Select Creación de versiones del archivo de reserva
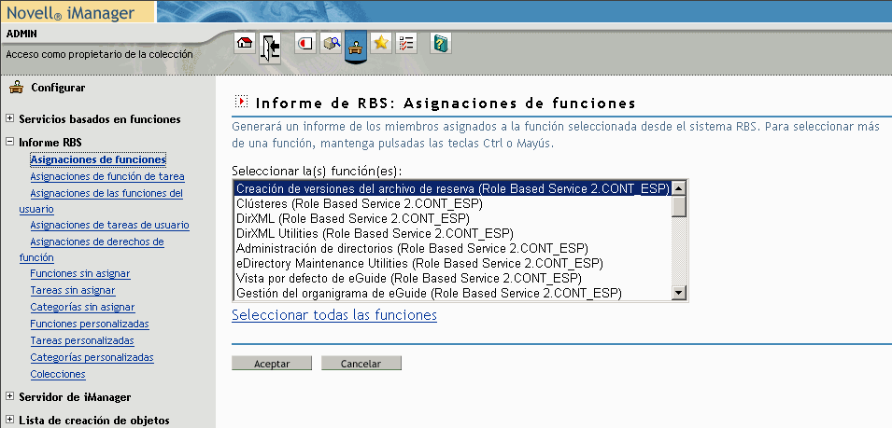 click(452, 188)
